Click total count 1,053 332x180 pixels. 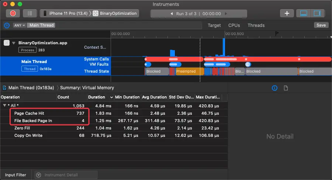click(78, 106)
